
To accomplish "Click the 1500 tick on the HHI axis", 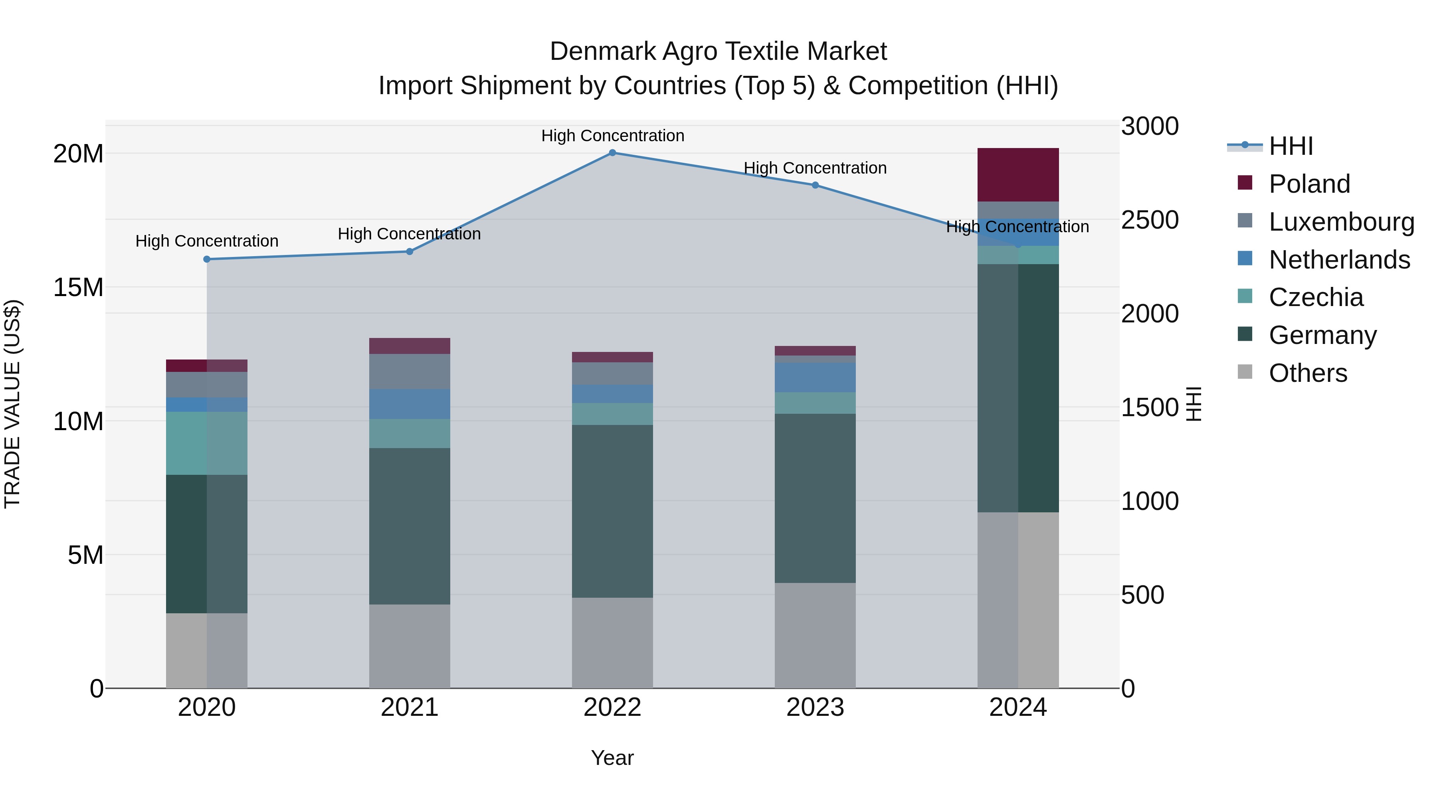I will tap(1150, 407).
